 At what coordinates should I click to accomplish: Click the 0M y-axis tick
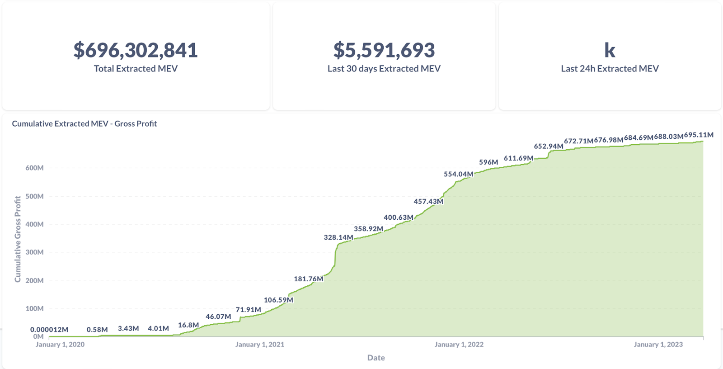coord(38,336)
